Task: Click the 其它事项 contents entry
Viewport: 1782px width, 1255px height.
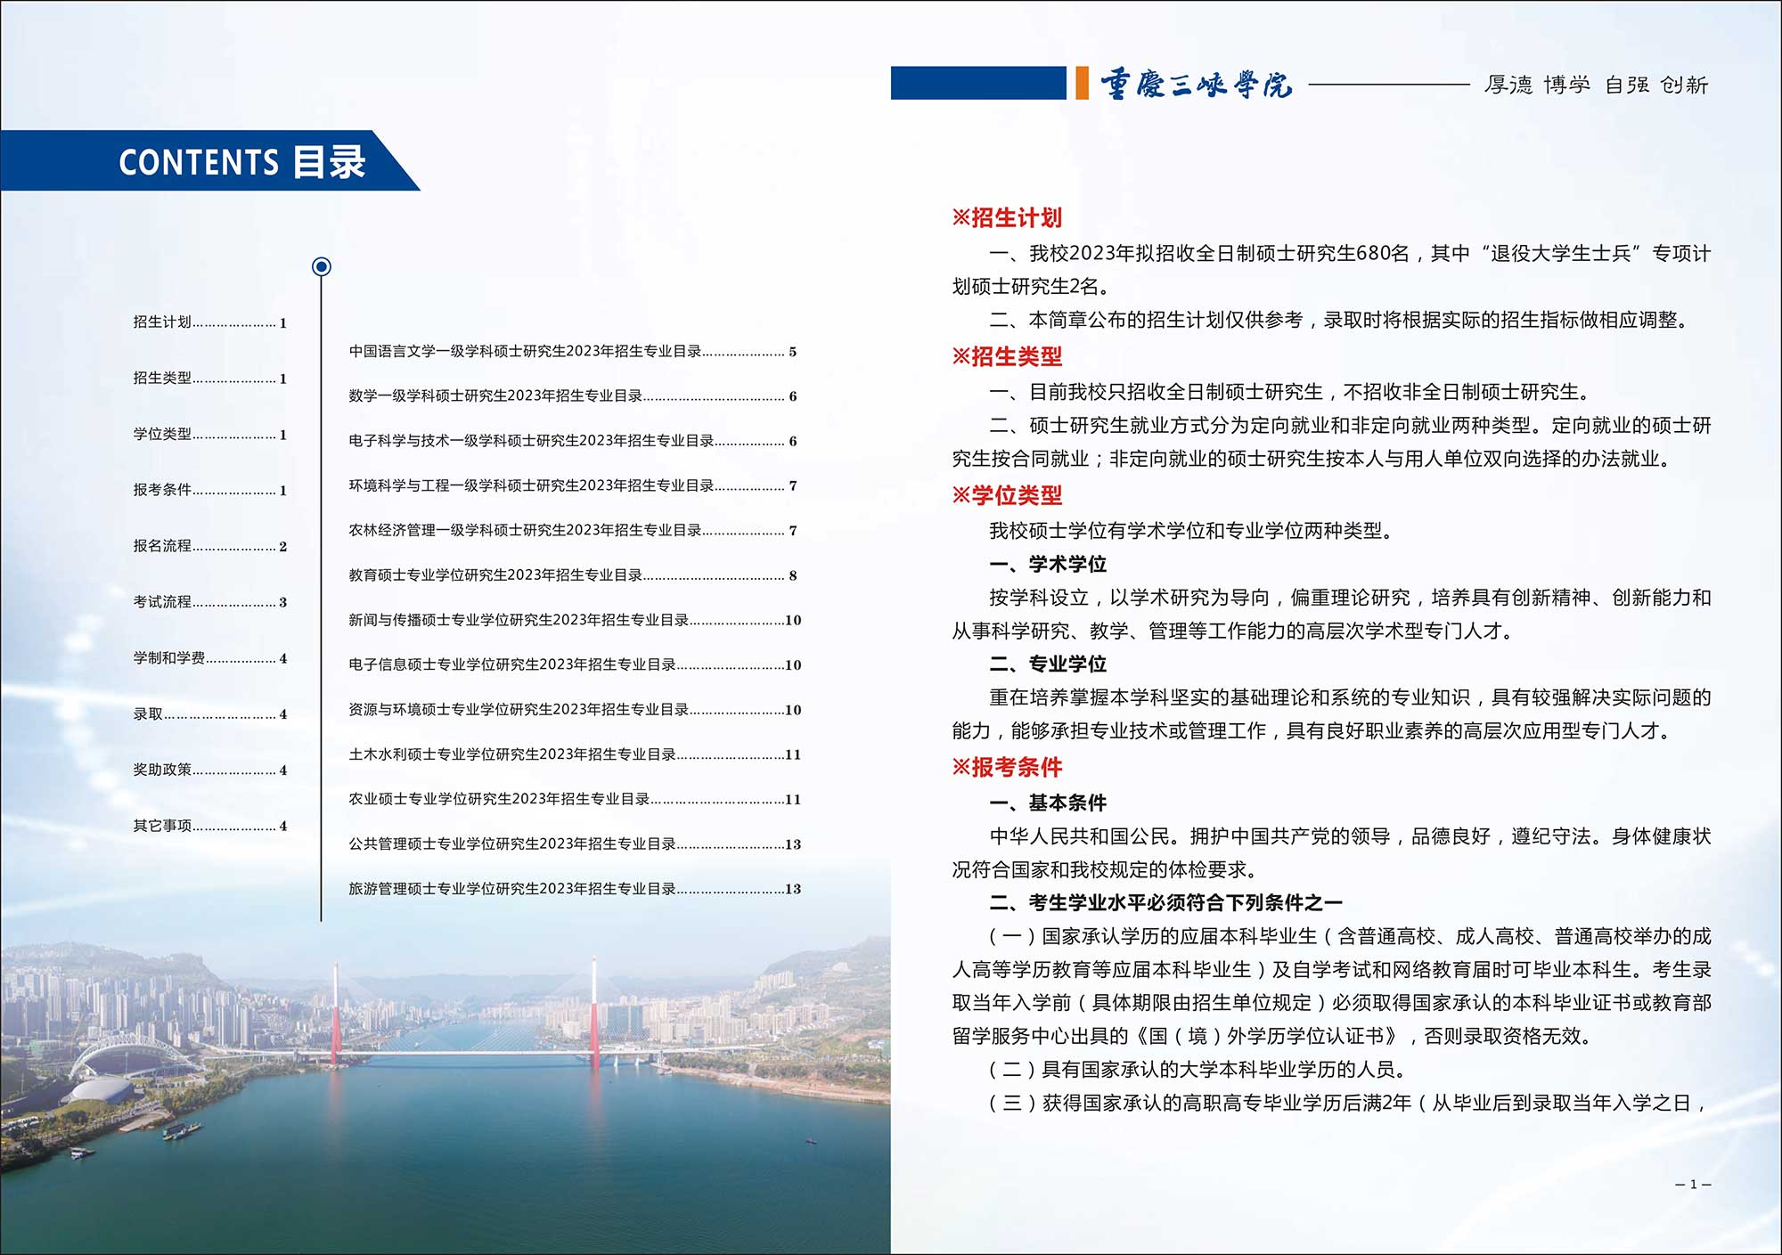Action: (210, 826)
